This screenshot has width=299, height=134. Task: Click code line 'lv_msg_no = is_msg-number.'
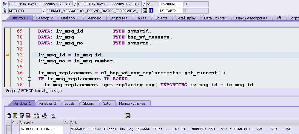coord(77,61)
